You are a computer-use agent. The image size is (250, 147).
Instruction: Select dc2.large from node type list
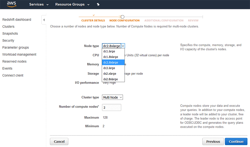pyautogui.click(x=113, y=68)
